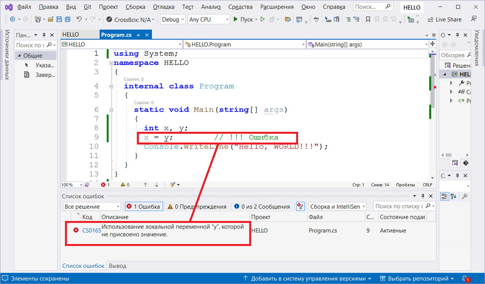
Task: Click the Undo toolbar icon
Action: pos(79,19)
